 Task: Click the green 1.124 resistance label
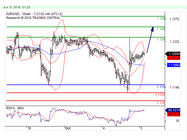[x=161, y=39]
